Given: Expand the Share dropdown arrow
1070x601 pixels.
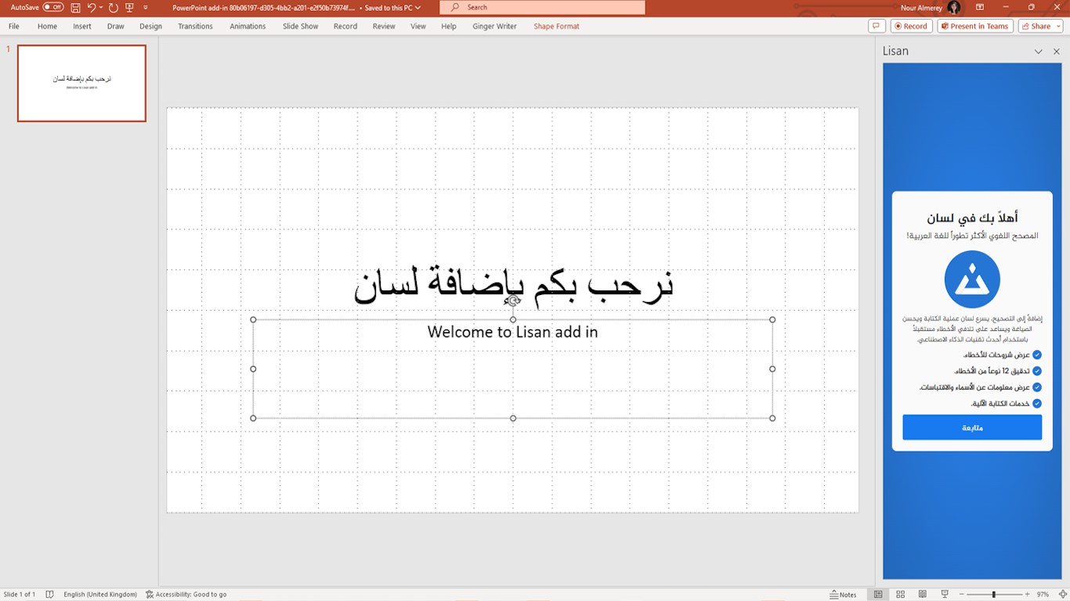Looking at the screenshot, I should (x=1057, y=26).
